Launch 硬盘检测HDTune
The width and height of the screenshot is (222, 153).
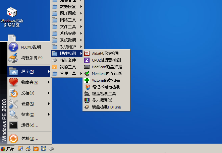point(106,107)
